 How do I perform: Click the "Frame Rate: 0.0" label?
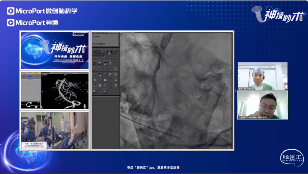coord(98,55)
